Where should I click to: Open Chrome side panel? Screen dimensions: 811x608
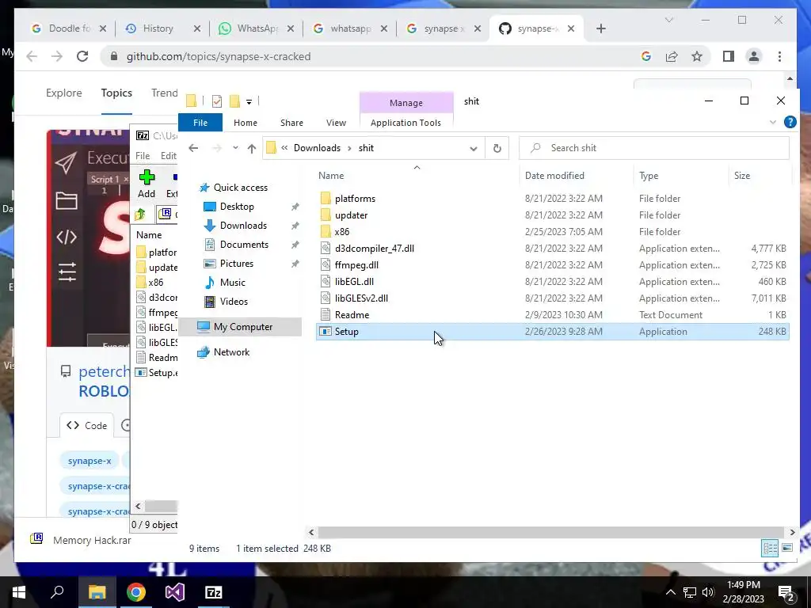pos(729,56)
